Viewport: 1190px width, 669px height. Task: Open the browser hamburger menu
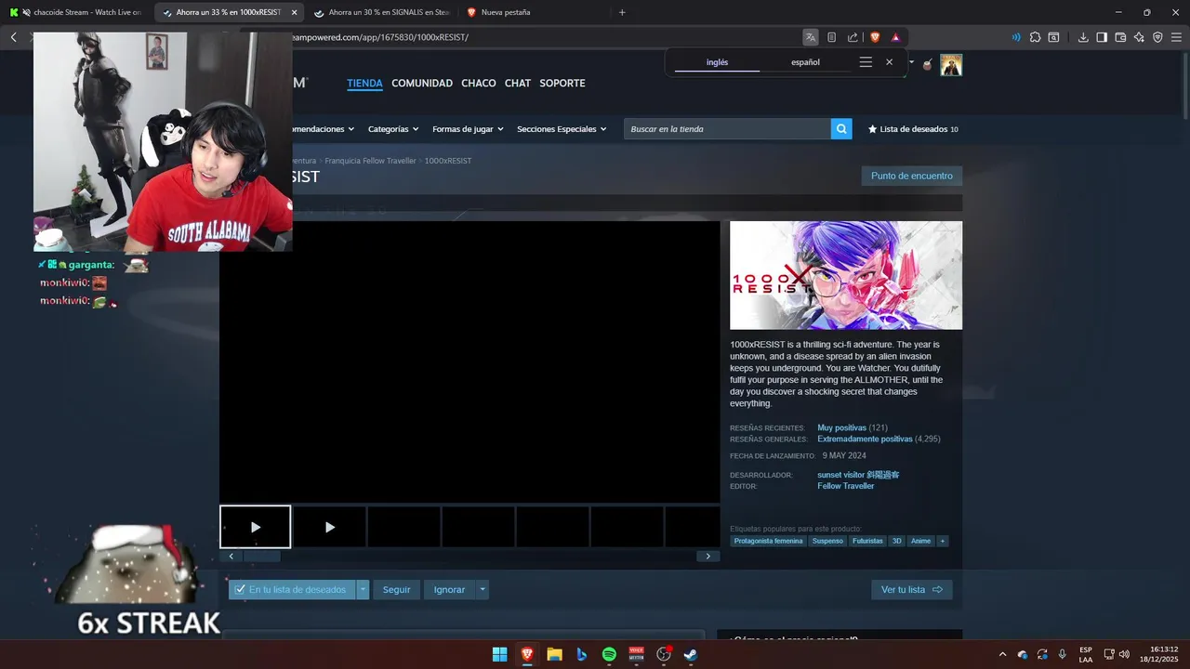click(x=1176, y=37)
